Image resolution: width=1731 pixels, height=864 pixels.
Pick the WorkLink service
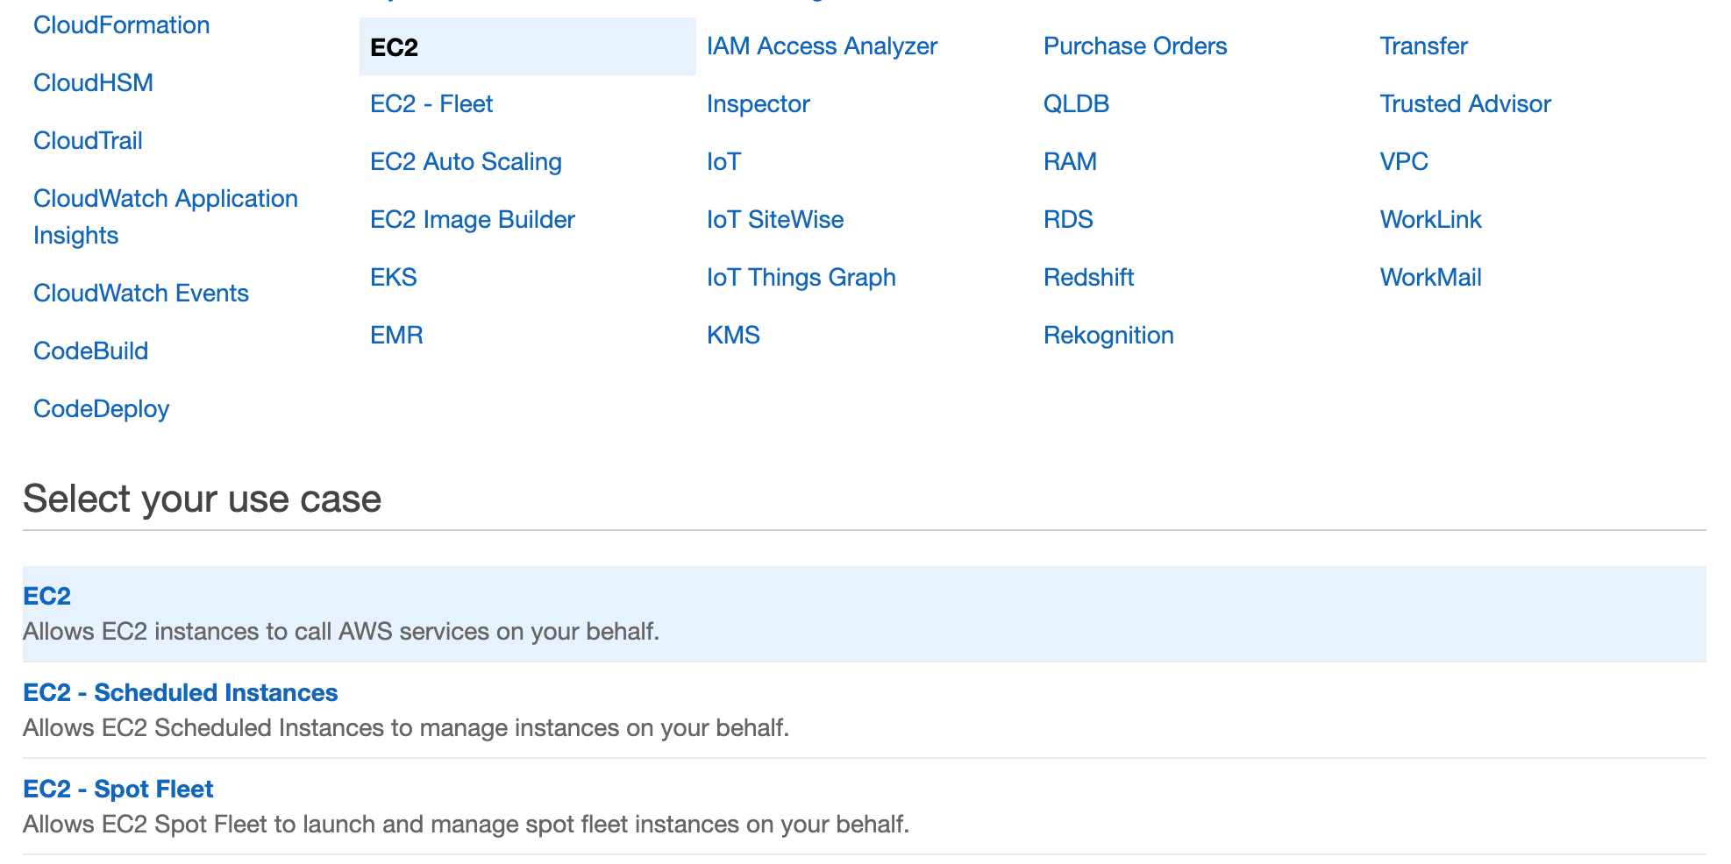[x=1430, y=219]
